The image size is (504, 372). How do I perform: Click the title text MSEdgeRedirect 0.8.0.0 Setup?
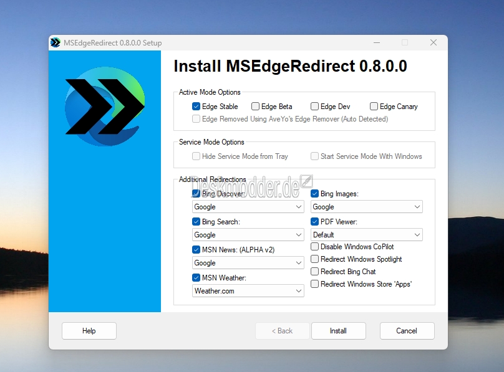pyautogui.click(x=112, y=43)
